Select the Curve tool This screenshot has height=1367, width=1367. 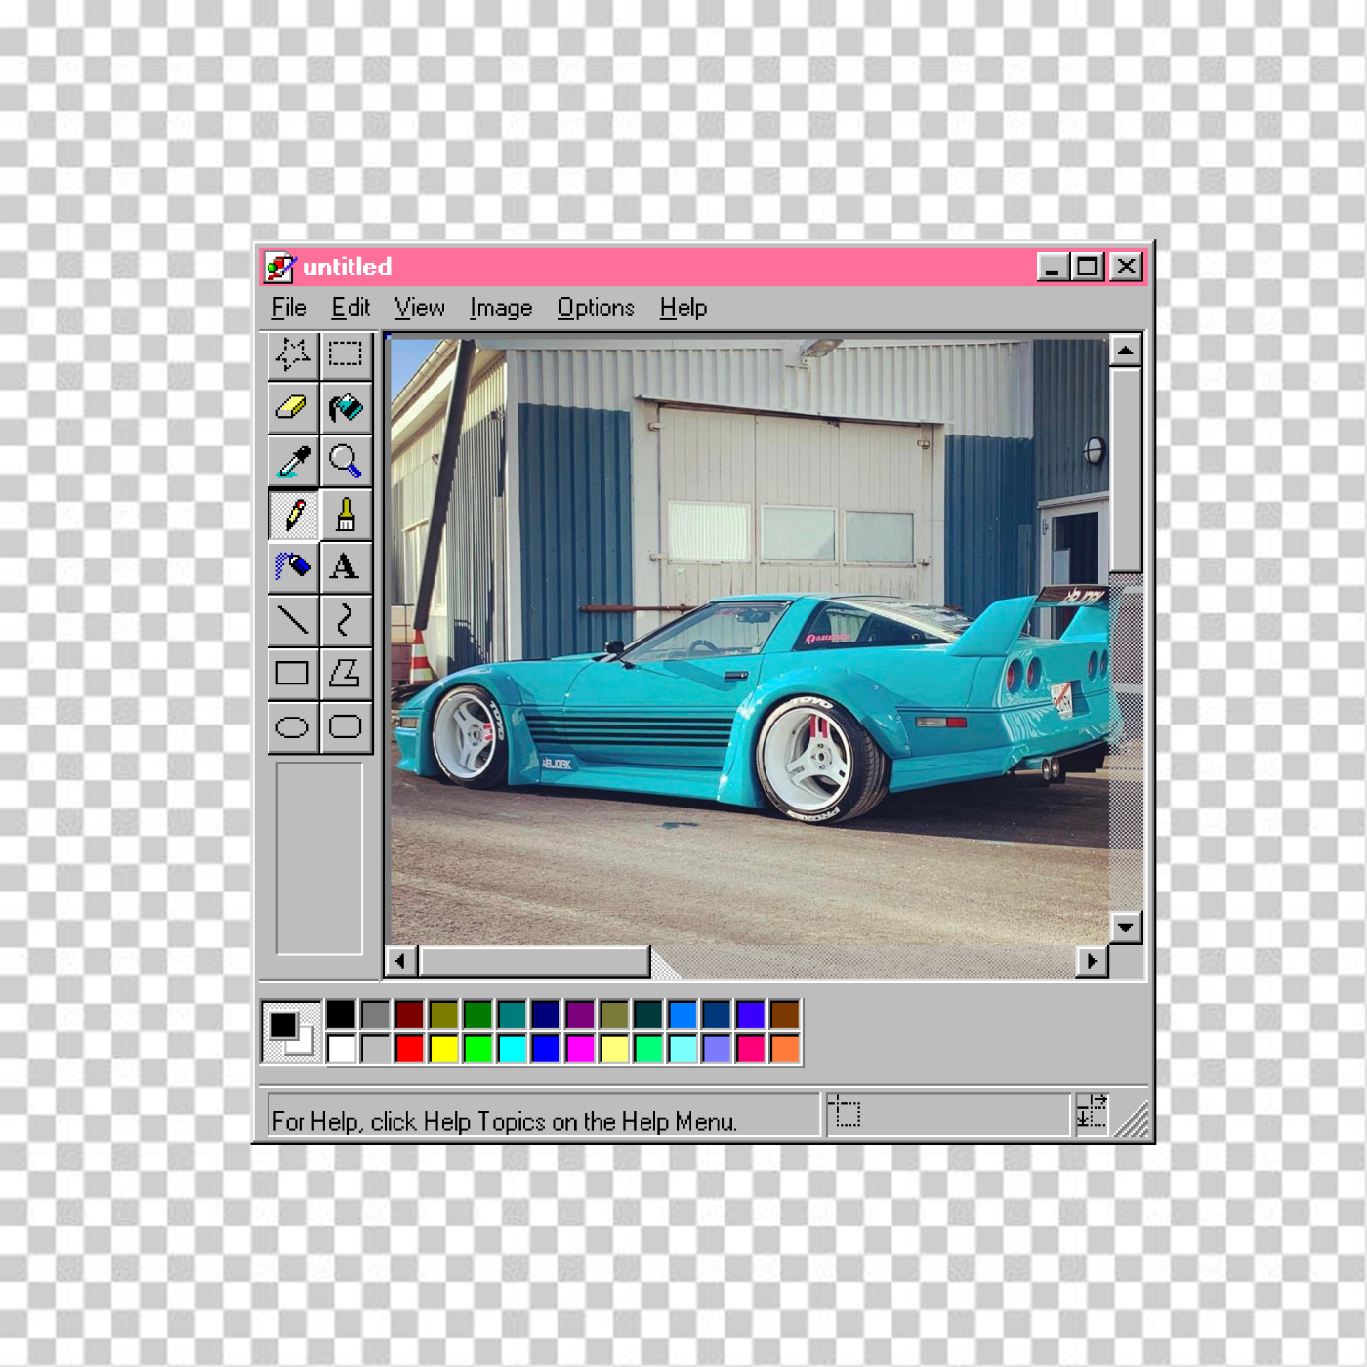point(346,620)
